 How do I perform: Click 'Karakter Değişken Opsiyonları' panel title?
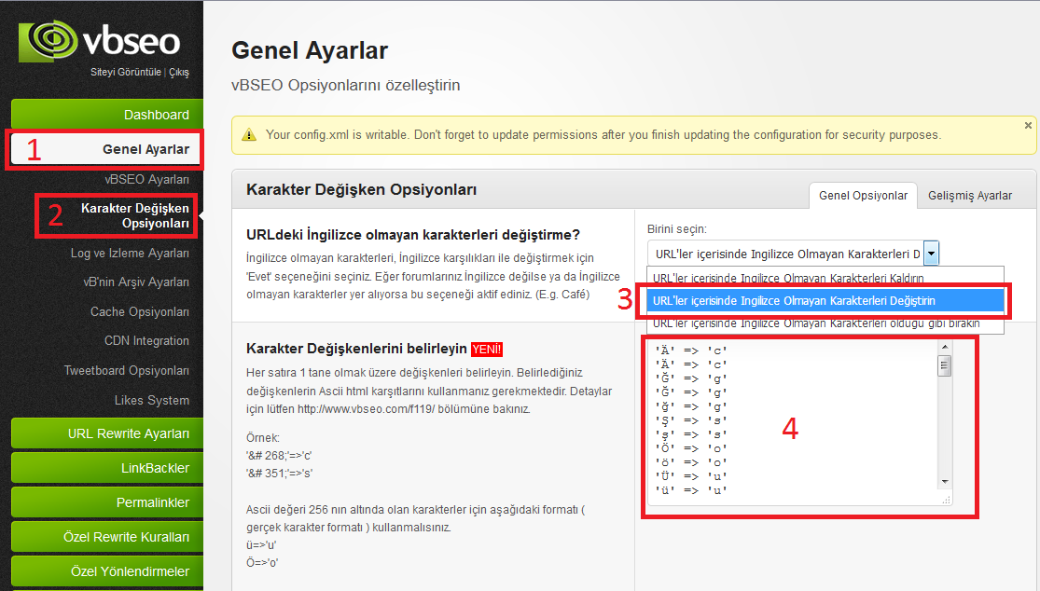pos(362,189)
